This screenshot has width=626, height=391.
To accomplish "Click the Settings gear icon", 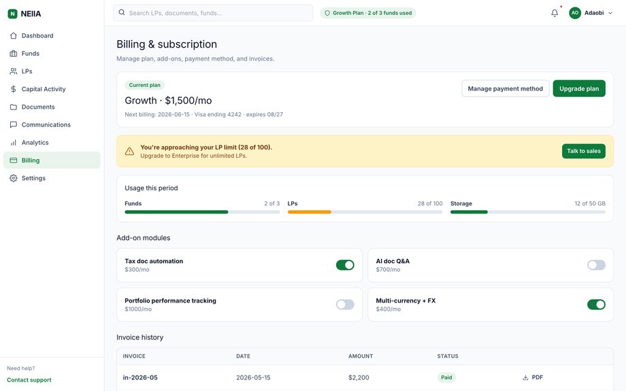I will coord(14,178).
